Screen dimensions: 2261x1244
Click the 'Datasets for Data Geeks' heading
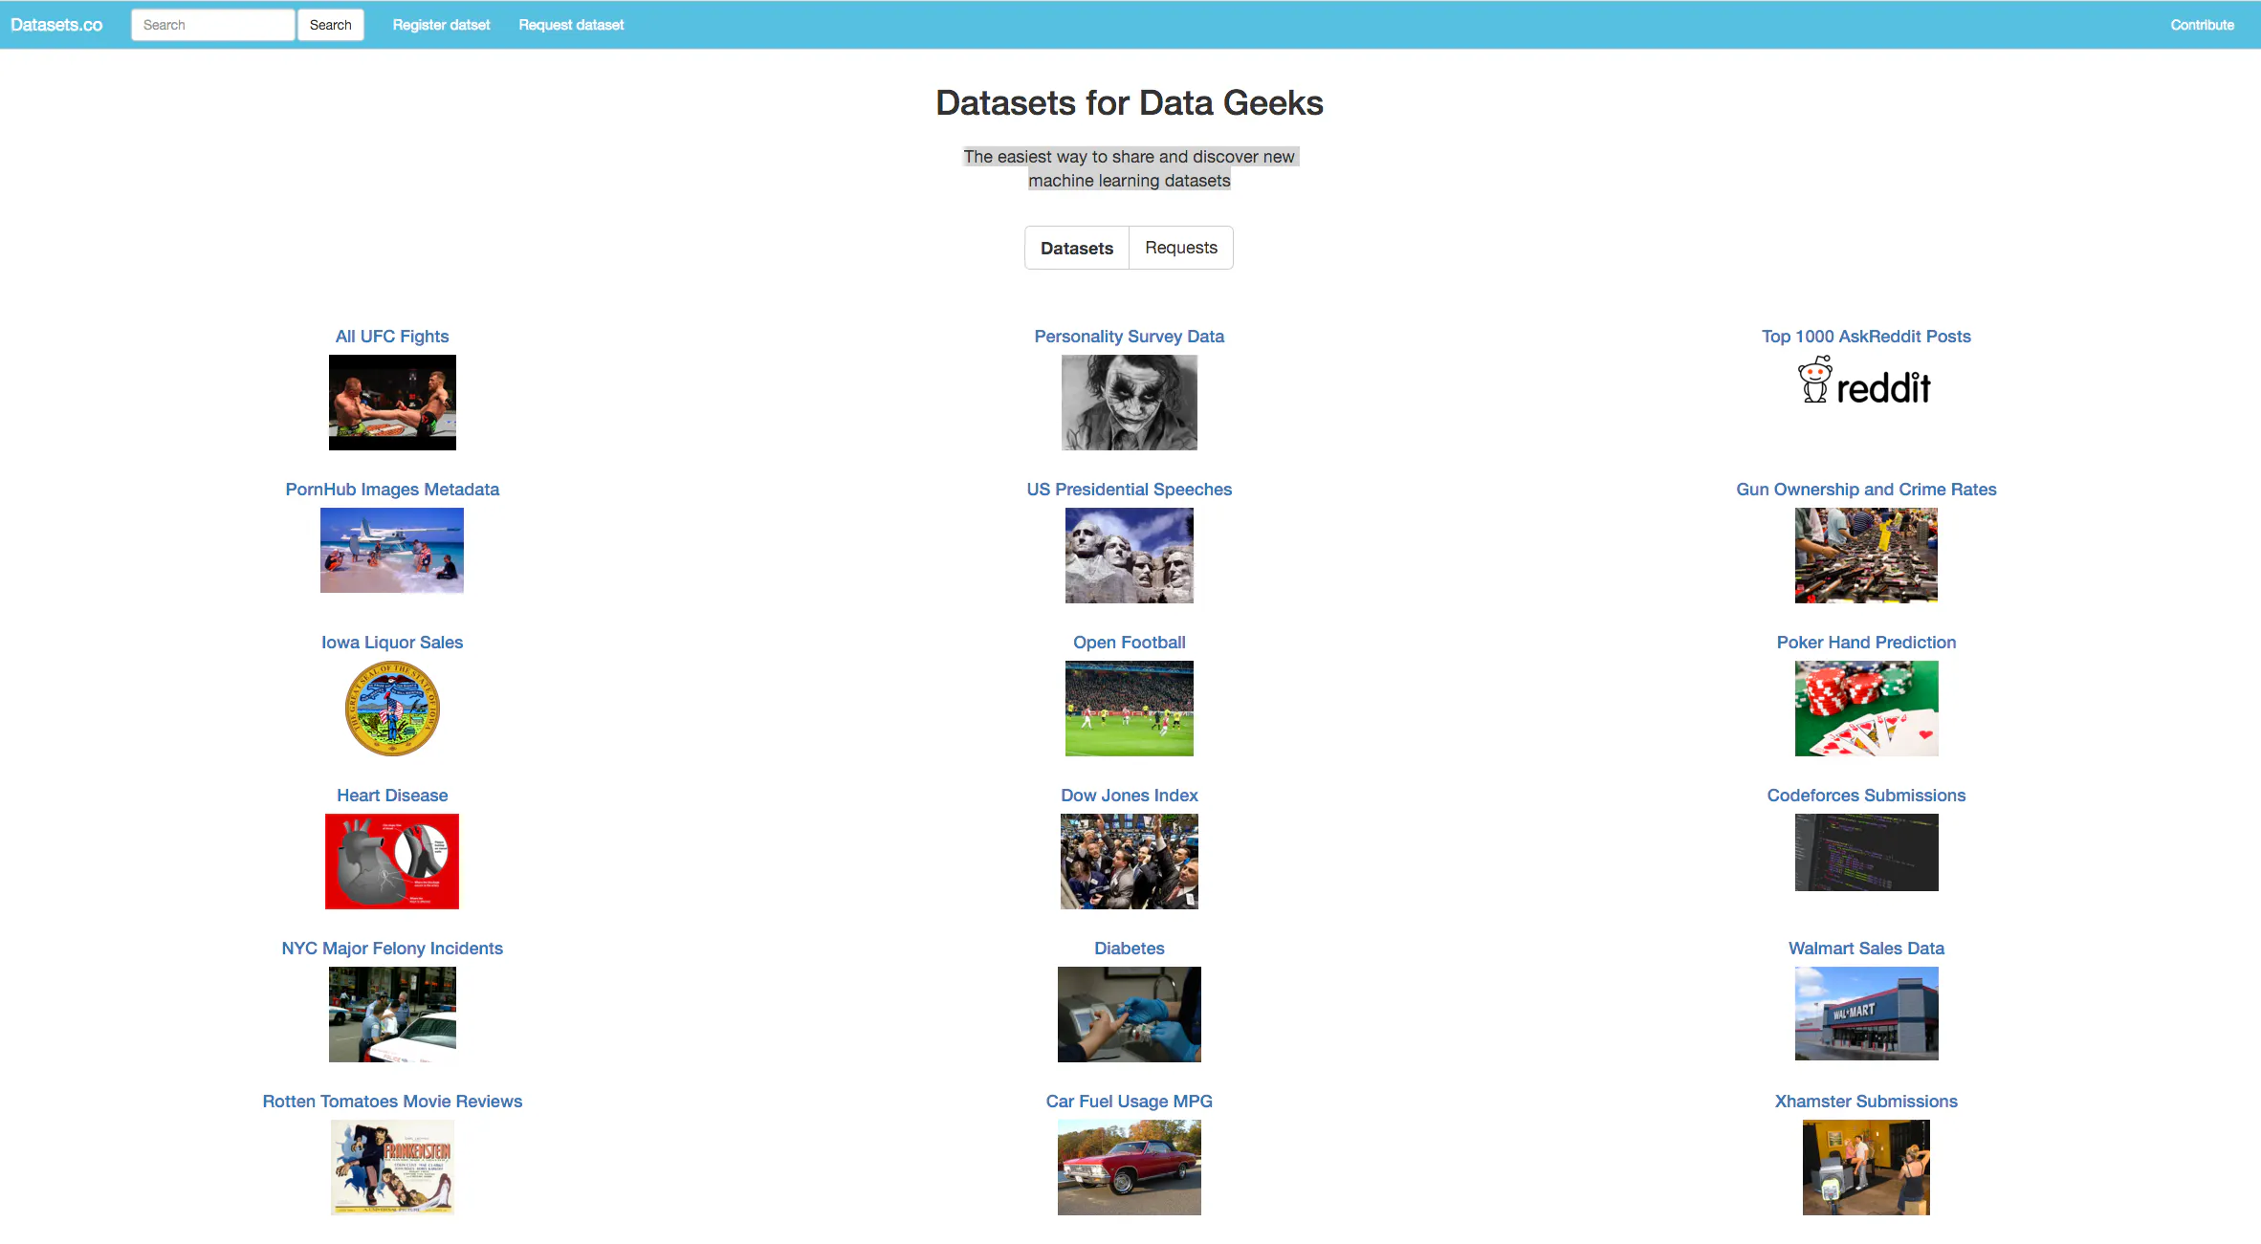1130,103
